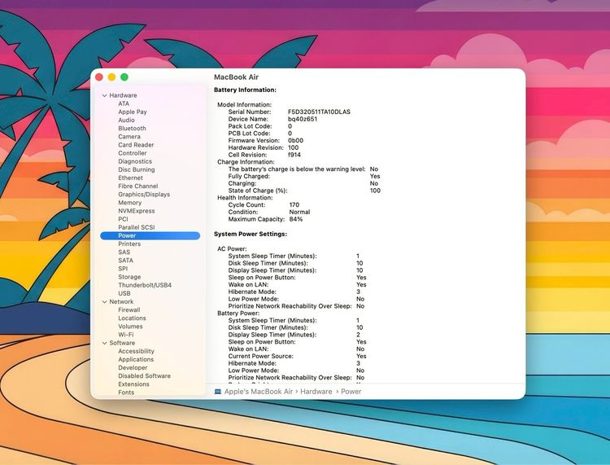Open Printers in the sidebar
This screenshot has width=610, height=465.
pos(129,243)
